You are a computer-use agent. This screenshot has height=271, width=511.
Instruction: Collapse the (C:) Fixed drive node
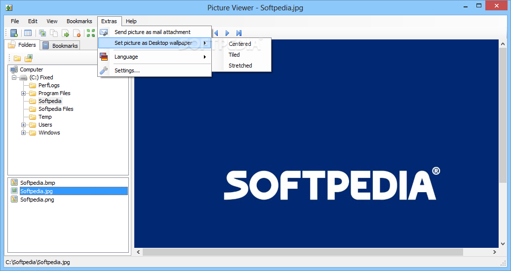pyautogui.click(x=14, y=77)
